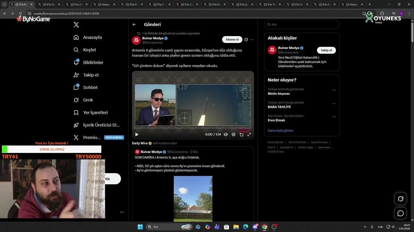Image resolution: width=414 pixels, height=232 pixels.
Task: Open the floating messages chat button
Action: (x=400, y=213)
